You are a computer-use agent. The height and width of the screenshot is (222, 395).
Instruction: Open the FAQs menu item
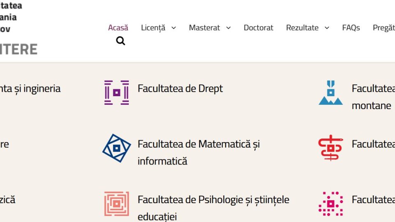pyautogui.click(x=351, y=28)
